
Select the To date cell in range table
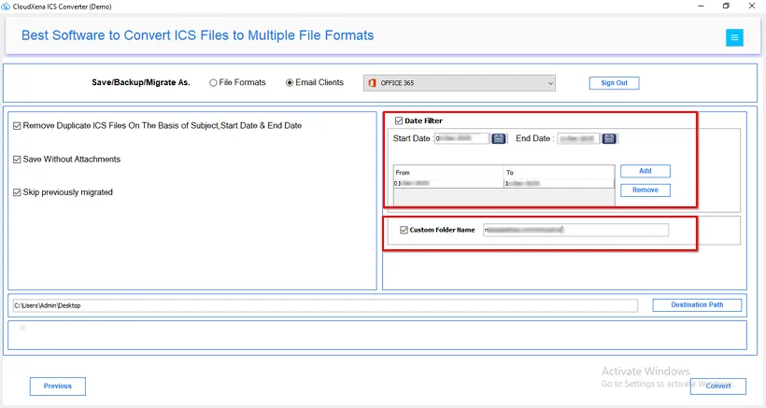point(559,184)
